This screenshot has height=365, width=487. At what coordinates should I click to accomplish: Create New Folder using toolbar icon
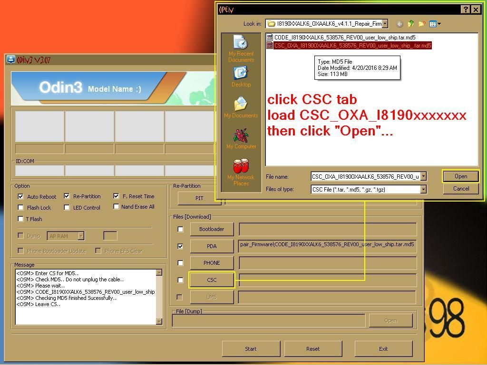(421, 24)
